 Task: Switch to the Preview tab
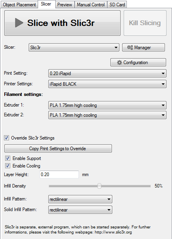[65, 5]
